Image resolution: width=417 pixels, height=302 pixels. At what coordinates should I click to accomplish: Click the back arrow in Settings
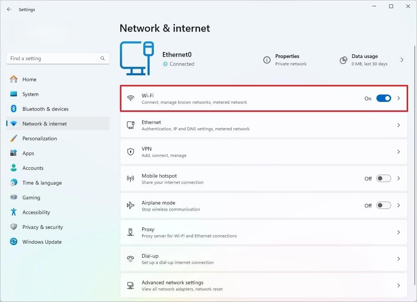9,9
